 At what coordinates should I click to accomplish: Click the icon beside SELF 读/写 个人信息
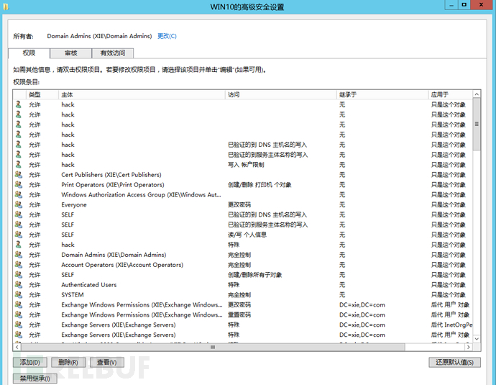pyautogui.click(x=19, y=235)
